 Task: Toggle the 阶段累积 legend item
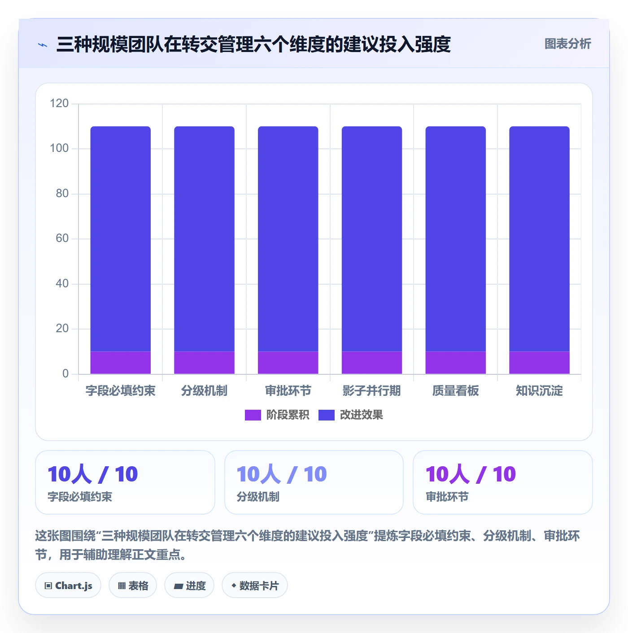click(x=277, y=415)
